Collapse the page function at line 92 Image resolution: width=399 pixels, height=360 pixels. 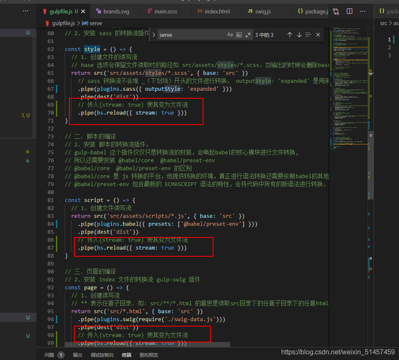tap(60, 287)
